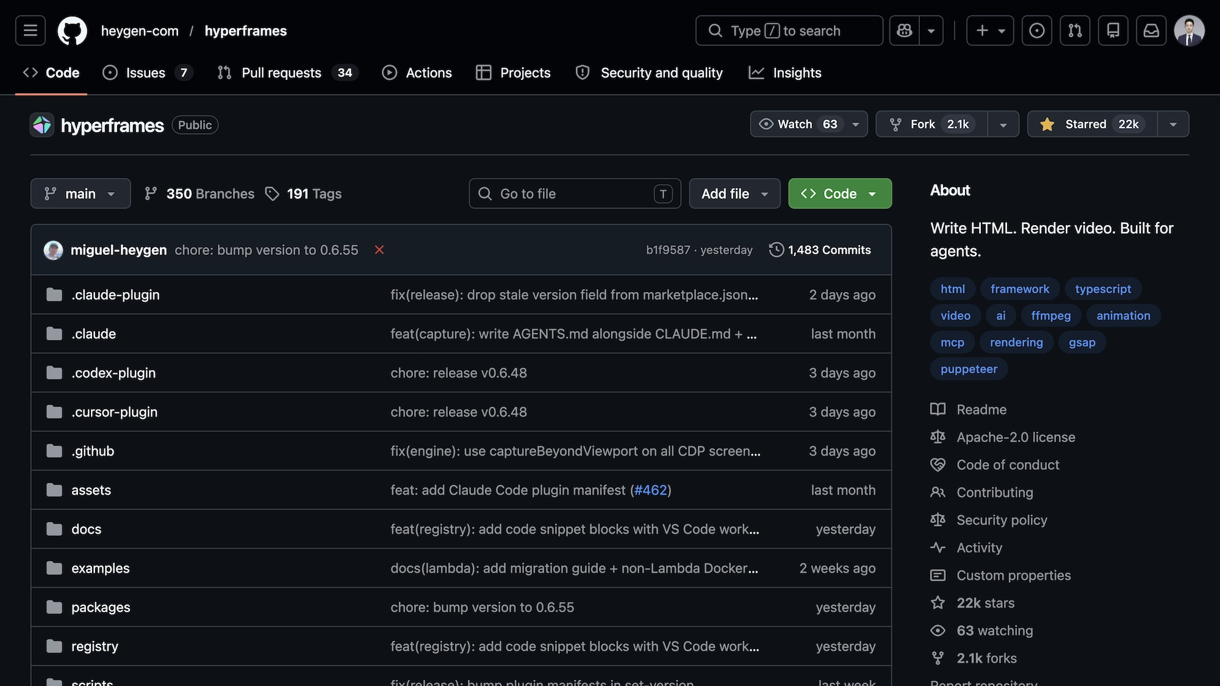1220x686 pixels.
Task: Click the tag icon beside 191 Tags
Action: (272, 194)
